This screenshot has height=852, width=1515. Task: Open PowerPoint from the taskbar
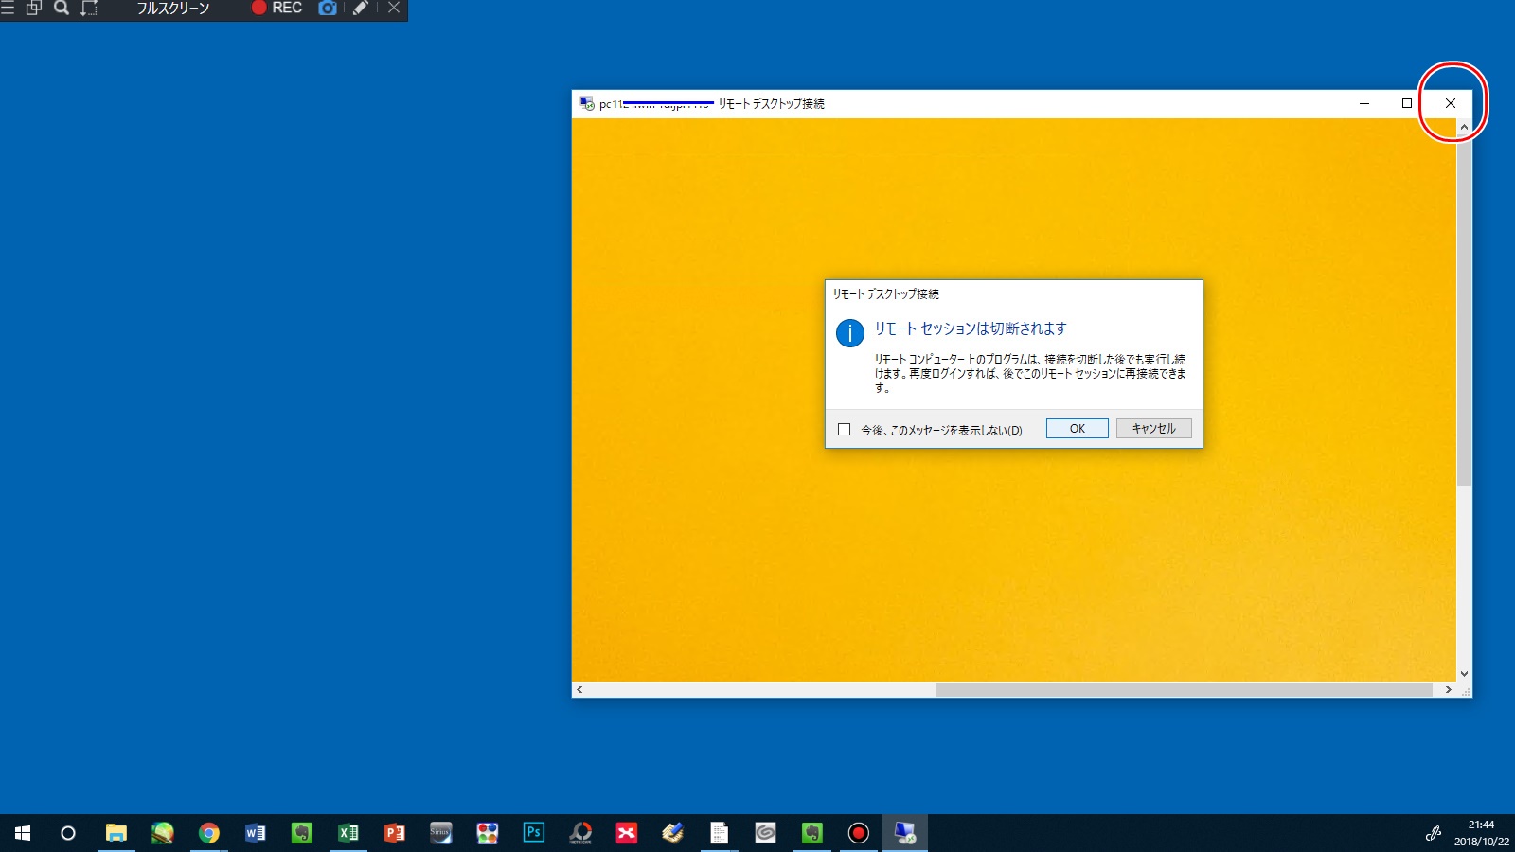pos(395,833)
